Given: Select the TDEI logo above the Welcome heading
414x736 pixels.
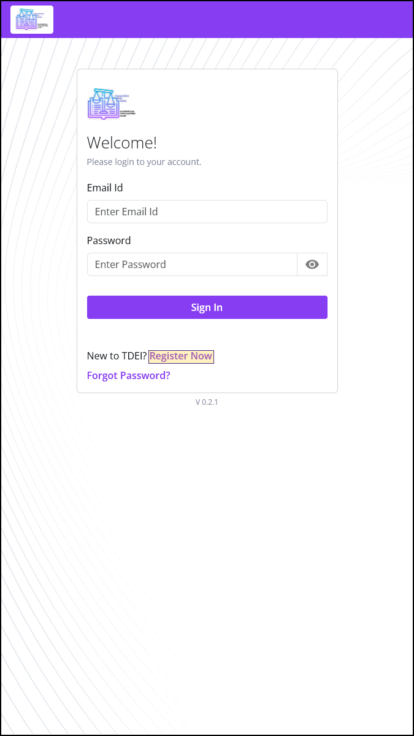Looking at the screenshot, I should (110, 104).
